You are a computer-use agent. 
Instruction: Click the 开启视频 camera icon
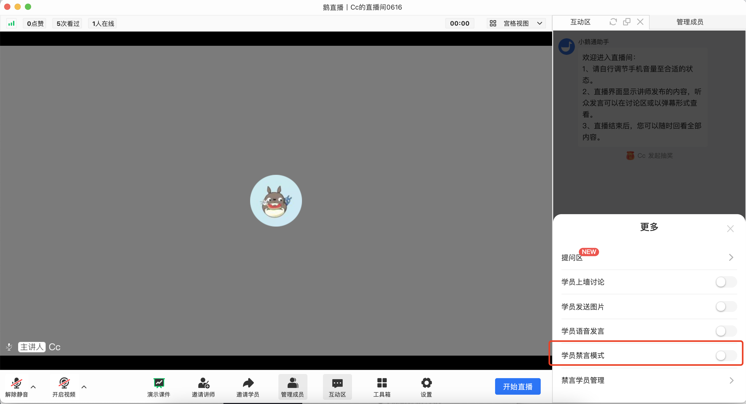point(64,383)
